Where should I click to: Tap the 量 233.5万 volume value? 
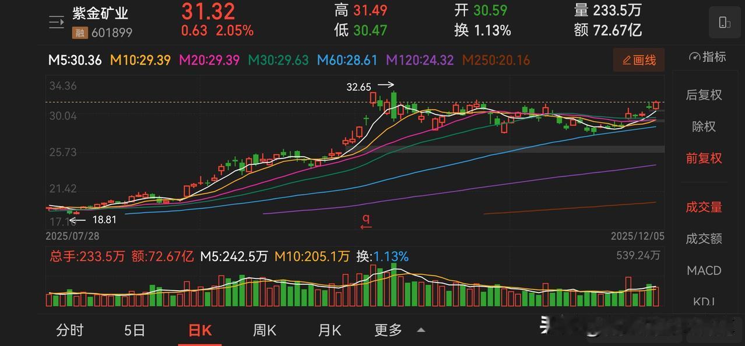coord(608,10)
